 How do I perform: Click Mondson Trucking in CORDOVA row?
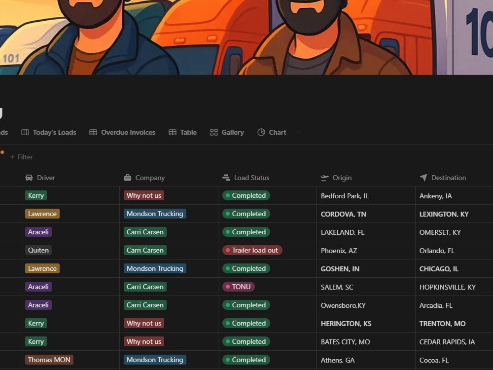tap(155, 214)
